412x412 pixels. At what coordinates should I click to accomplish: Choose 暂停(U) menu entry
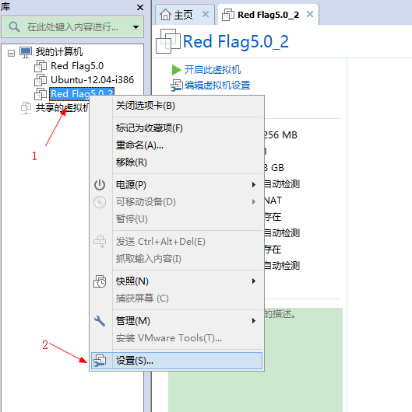[177, 219]
